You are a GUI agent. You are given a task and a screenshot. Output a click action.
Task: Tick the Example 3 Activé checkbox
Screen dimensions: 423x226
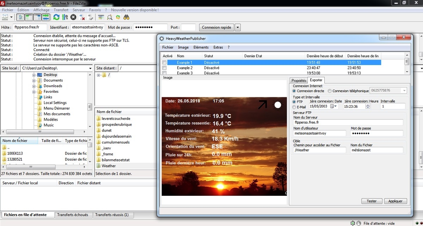point(164,73)
